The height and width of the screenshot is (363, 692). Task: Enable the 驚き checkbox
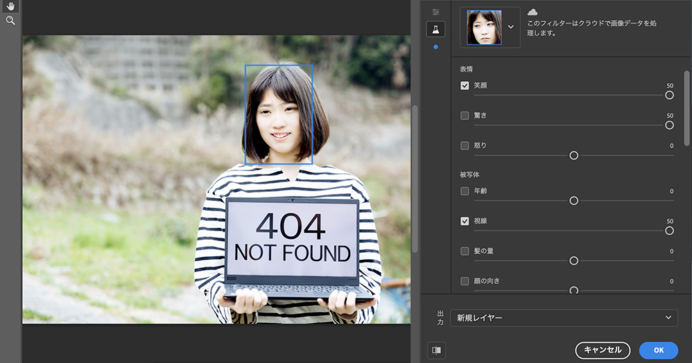point(465,116)
